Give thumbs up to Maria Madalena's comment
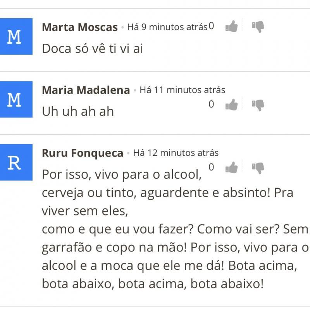Viewport: 310px width, 310px height. coord(231,105)
